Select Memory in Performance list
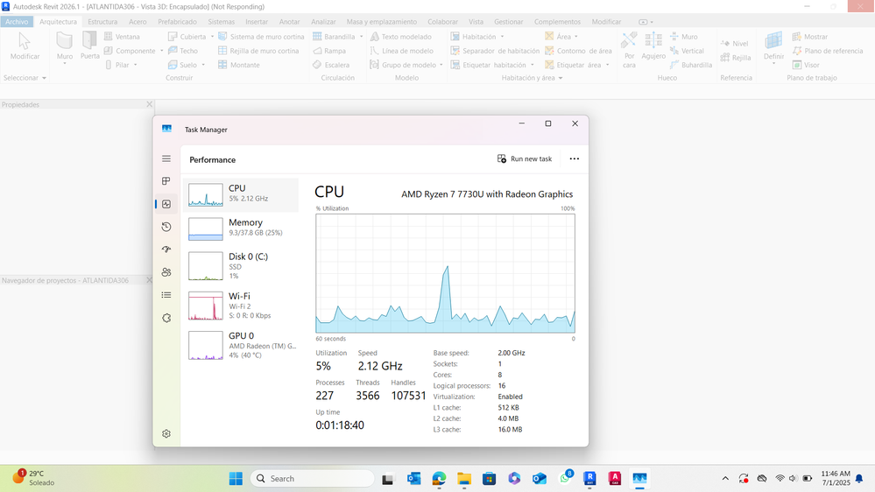 [241, 228]
